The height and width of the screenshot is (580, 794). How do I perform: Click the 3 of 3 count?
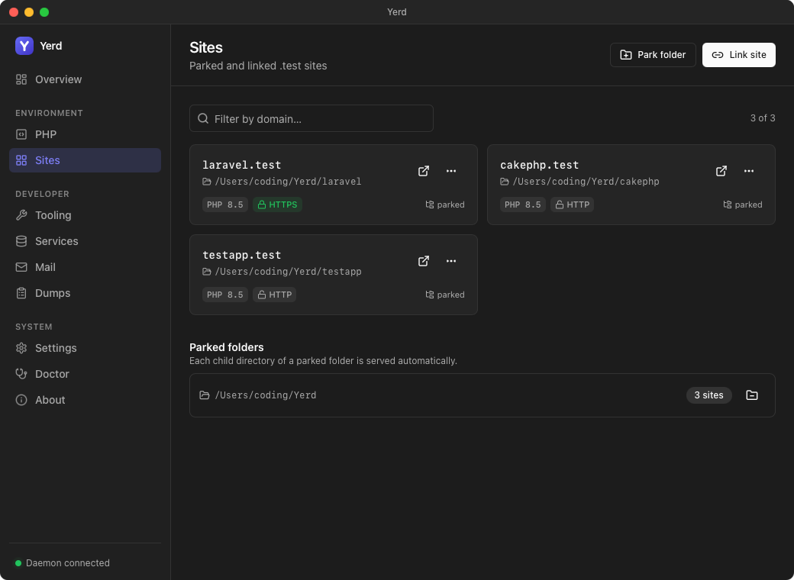(x=763, y=118)
